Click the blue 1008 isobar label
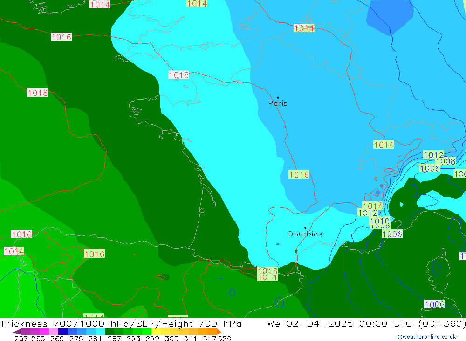This screenshot has height=341, width=466. click(445, 161)
